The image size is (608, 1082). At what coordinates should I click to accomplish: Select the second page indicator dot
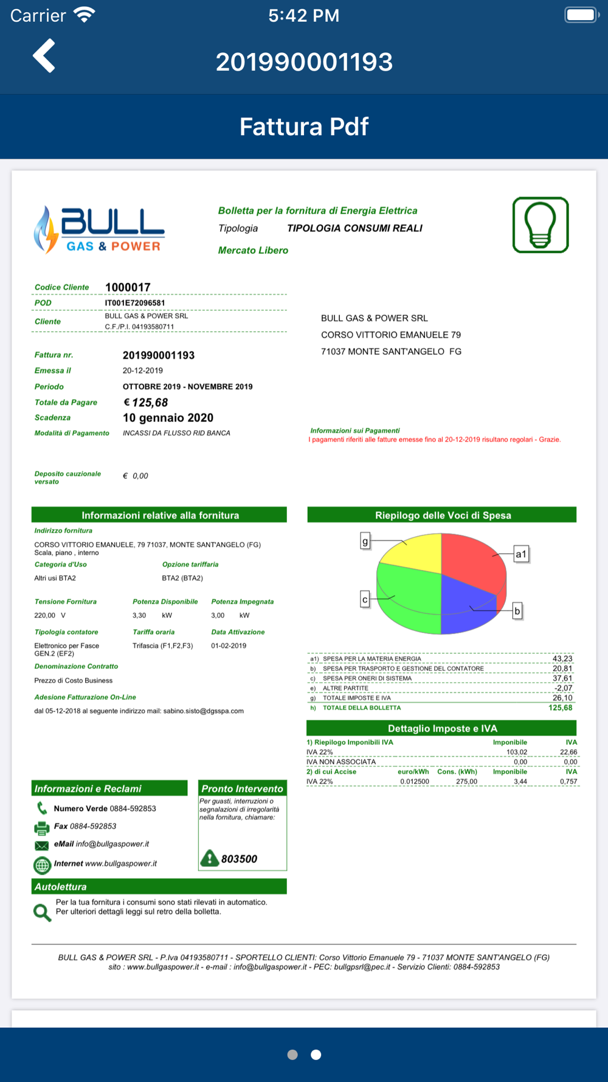click(316, 1055)
